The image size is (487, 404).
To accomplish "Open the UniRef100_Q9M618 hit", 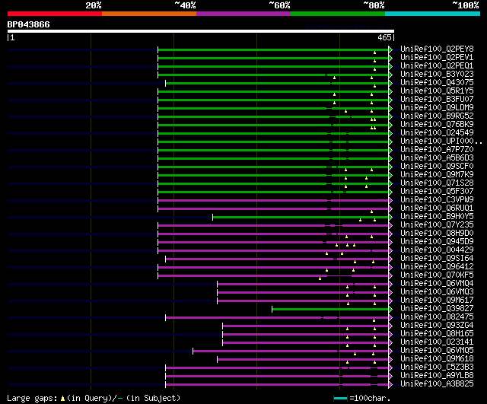I will [x=437, y=359].
